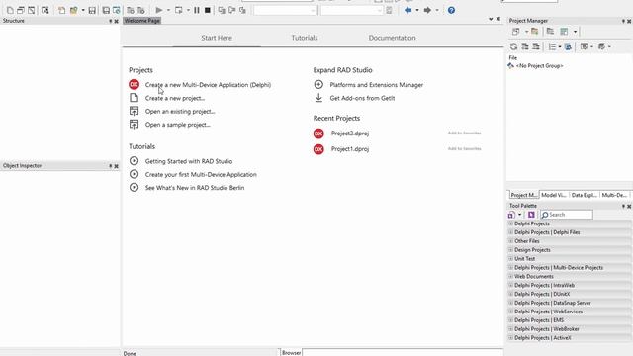Click the blue Back navigation arrow
Image resolution: width=633 pixels, height=356 pixels.
pos(408,10)
